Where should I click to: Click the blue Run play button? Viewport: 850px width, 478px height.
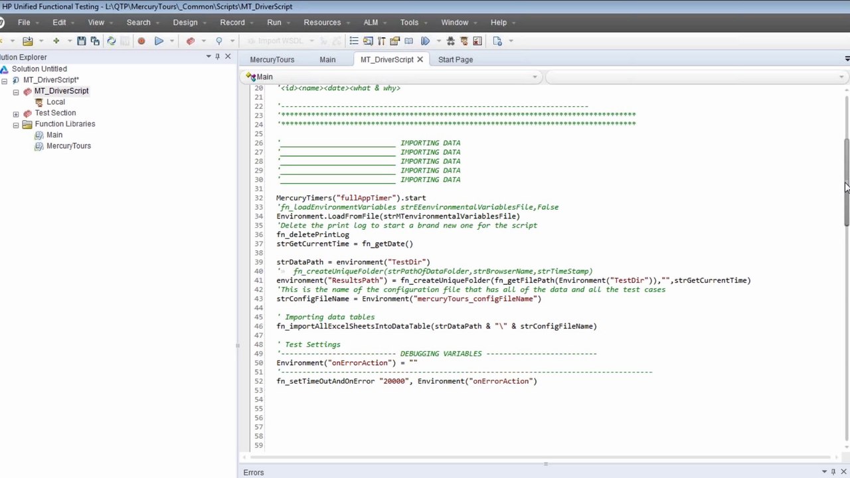click(x=159, y=41)
